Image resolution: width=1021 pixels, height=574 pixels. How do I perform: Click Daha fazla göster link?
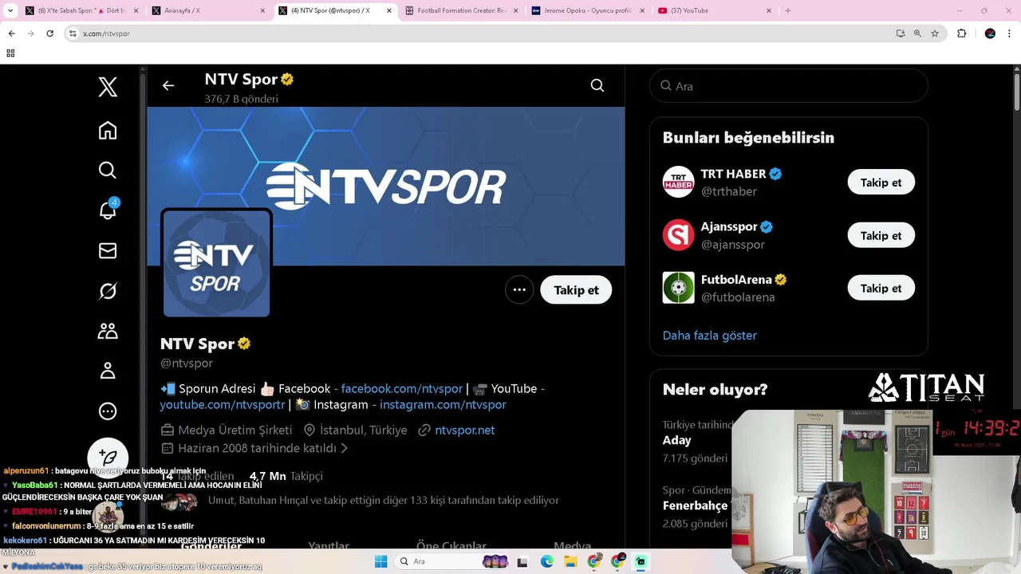709,335
